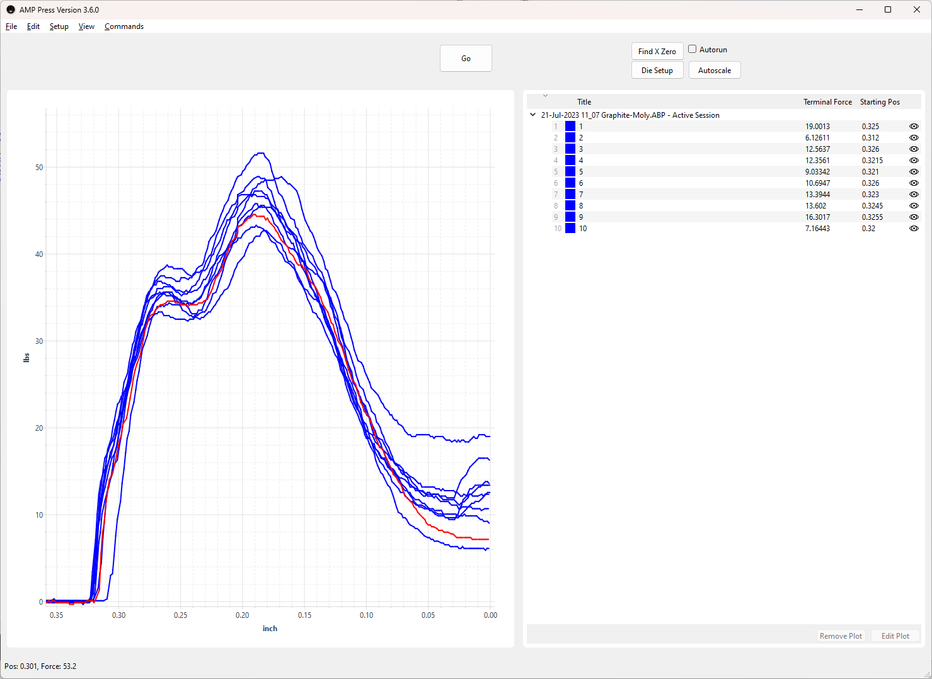Hide plot 8 via its eye icon
932x679 pixels.
coord(914,206)
